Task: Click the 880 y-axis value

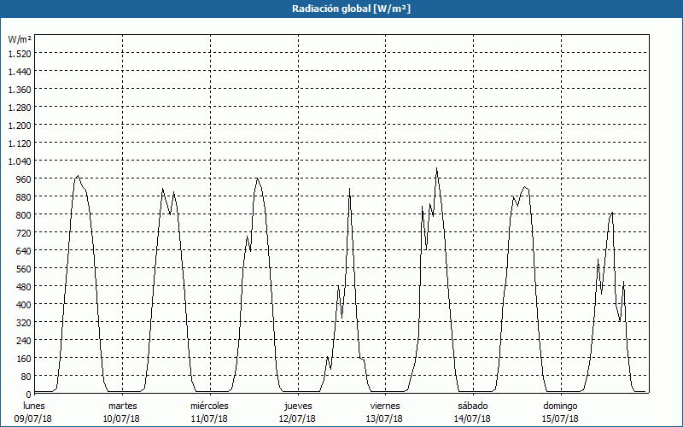Action: point(24,197)
